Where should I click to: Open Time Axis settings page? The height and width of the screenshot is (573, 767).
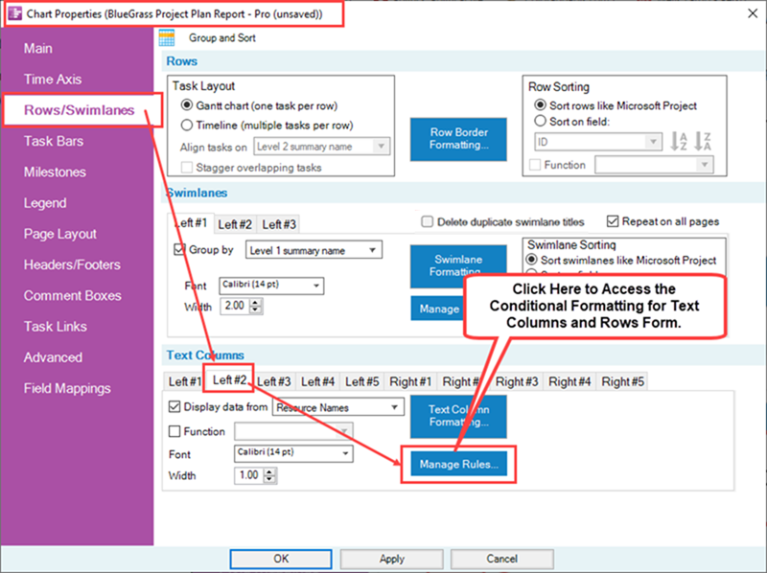53,80
